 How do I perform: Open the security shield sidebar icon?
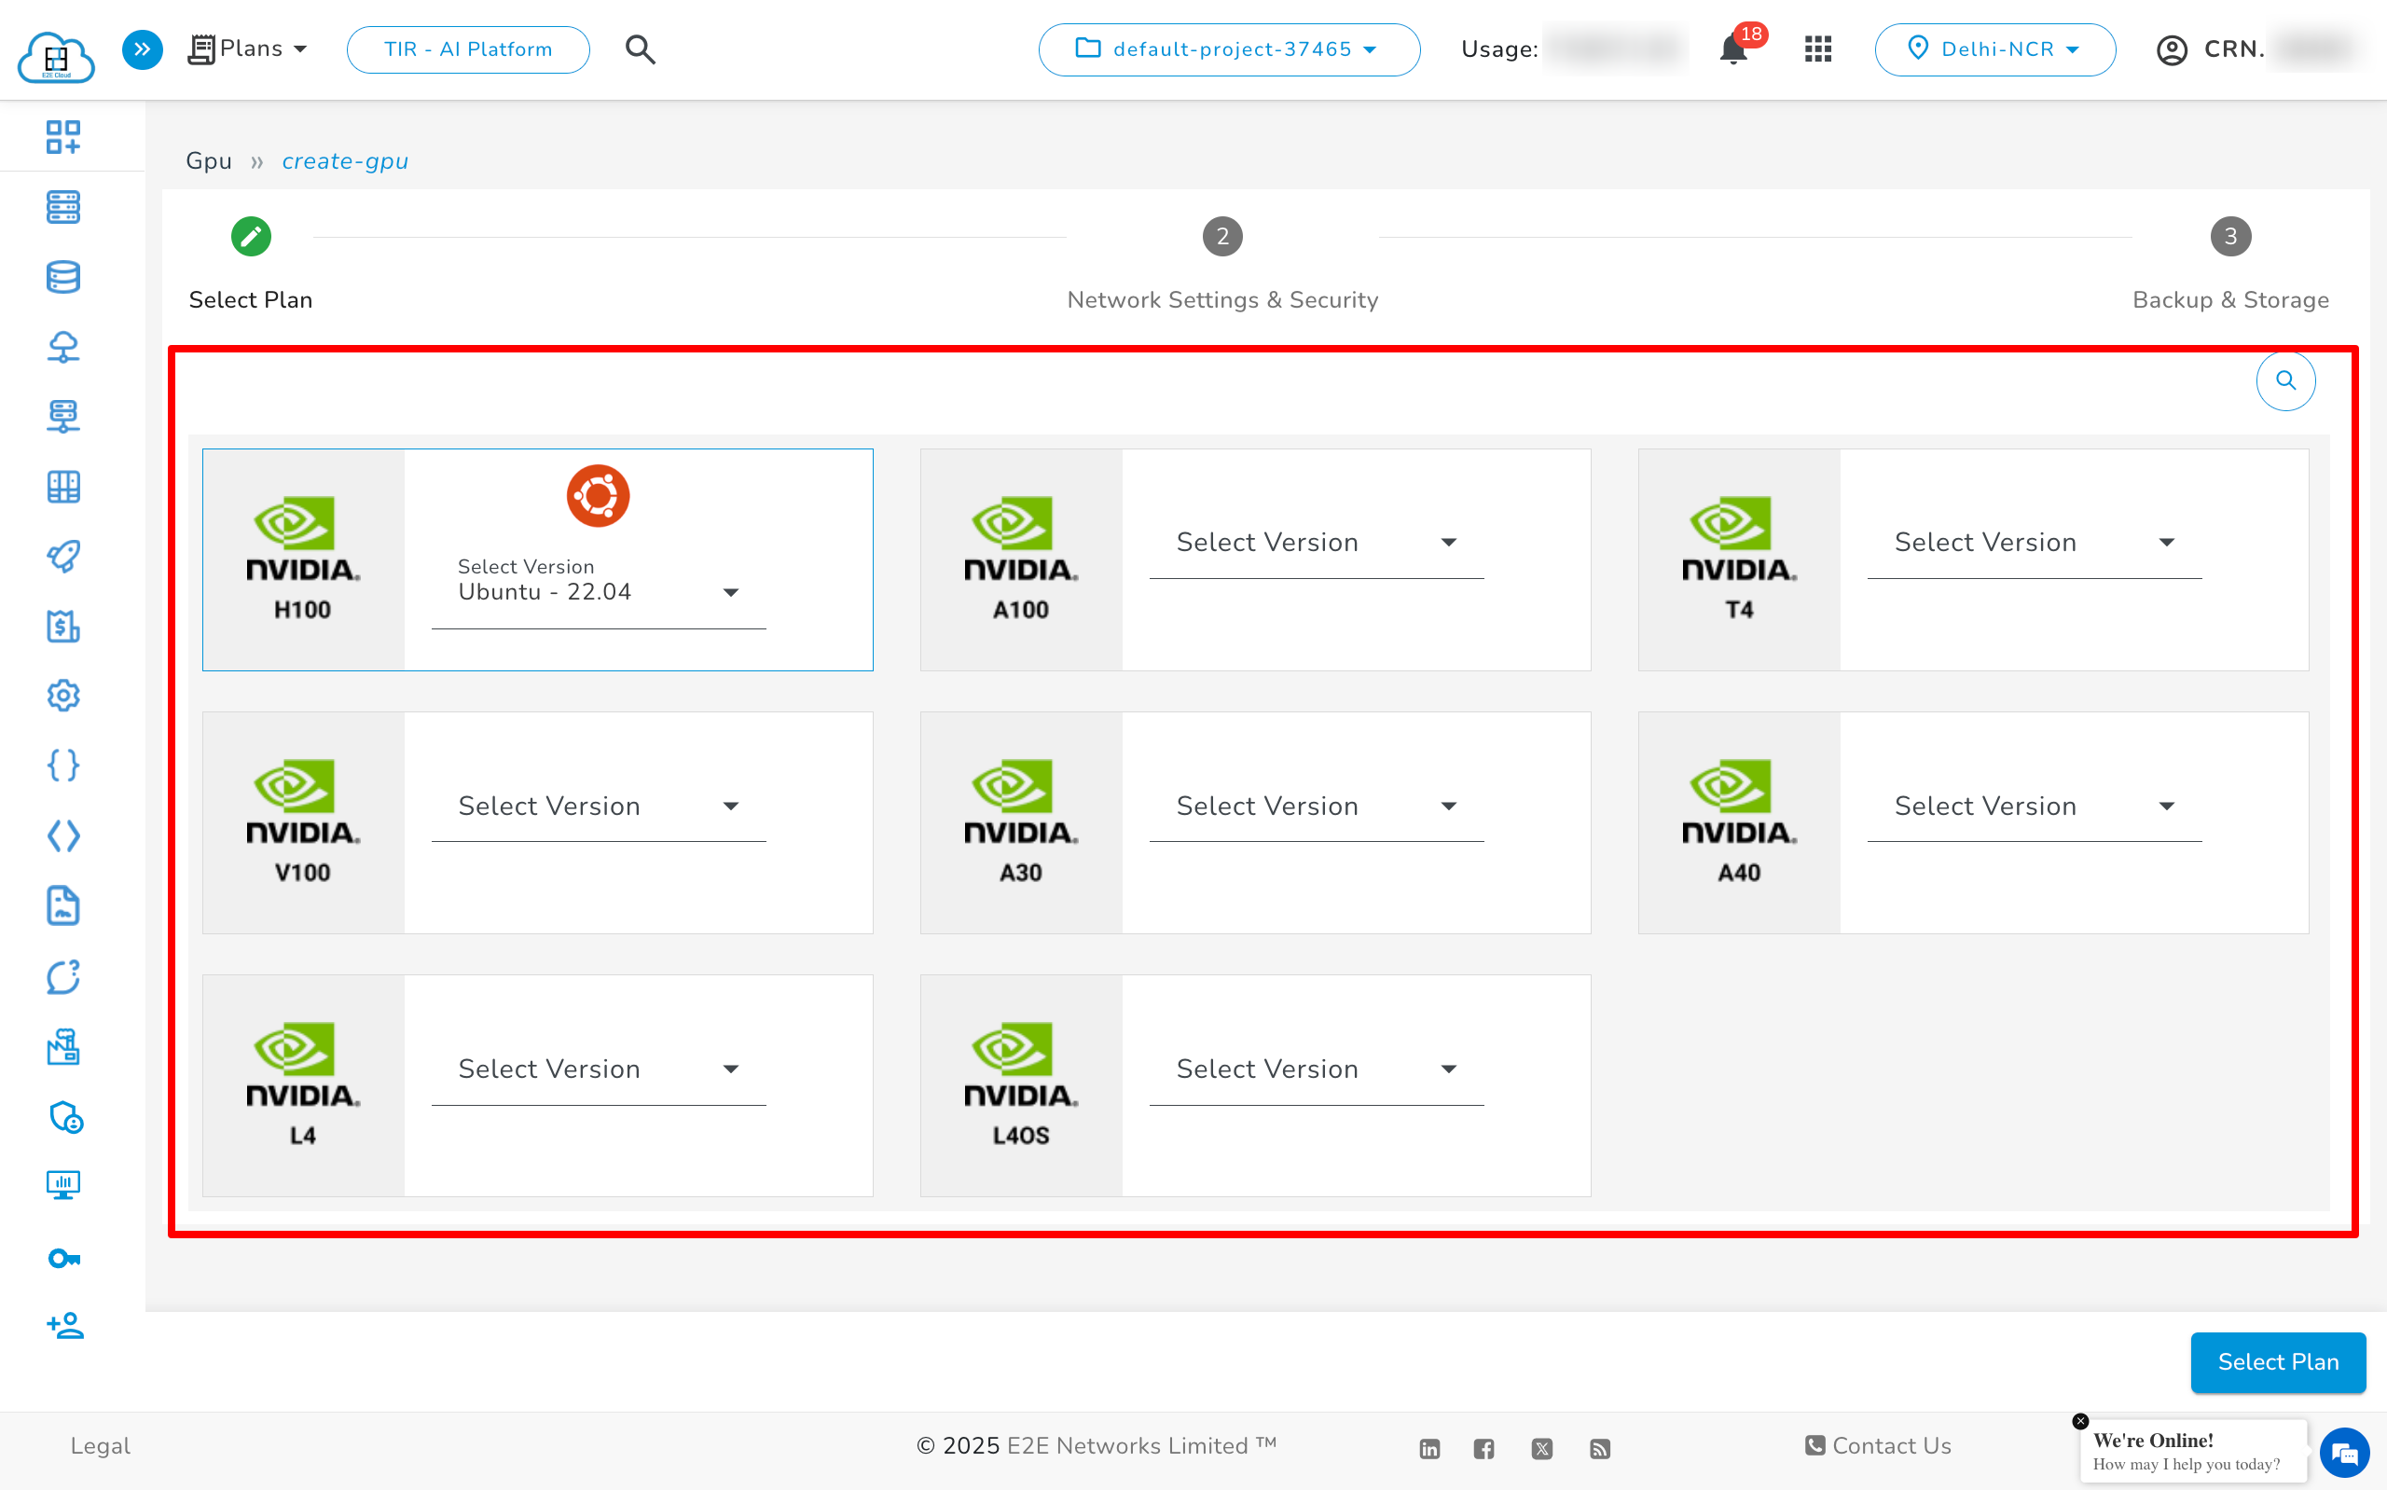click(65, 1116)
